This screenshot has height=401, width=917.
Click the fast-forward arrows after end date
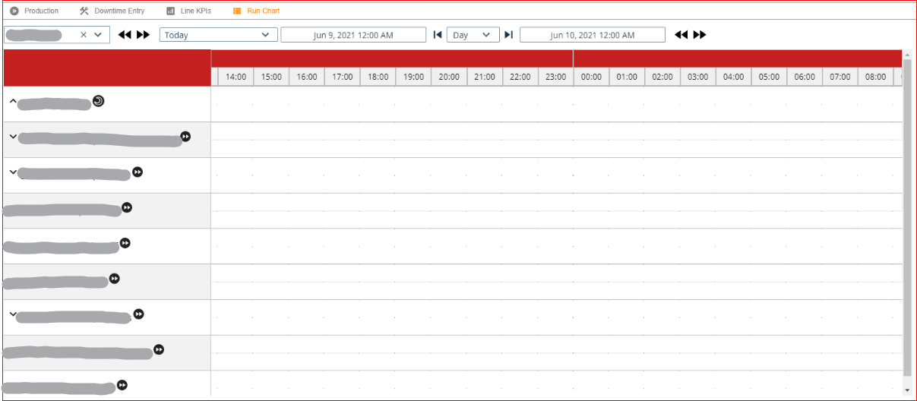click(700, 35)
